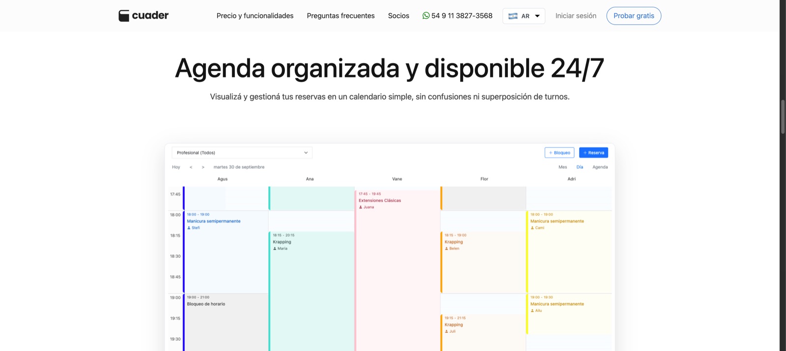
Task: Click person icon next to Juana
Action: click(361, 207)
